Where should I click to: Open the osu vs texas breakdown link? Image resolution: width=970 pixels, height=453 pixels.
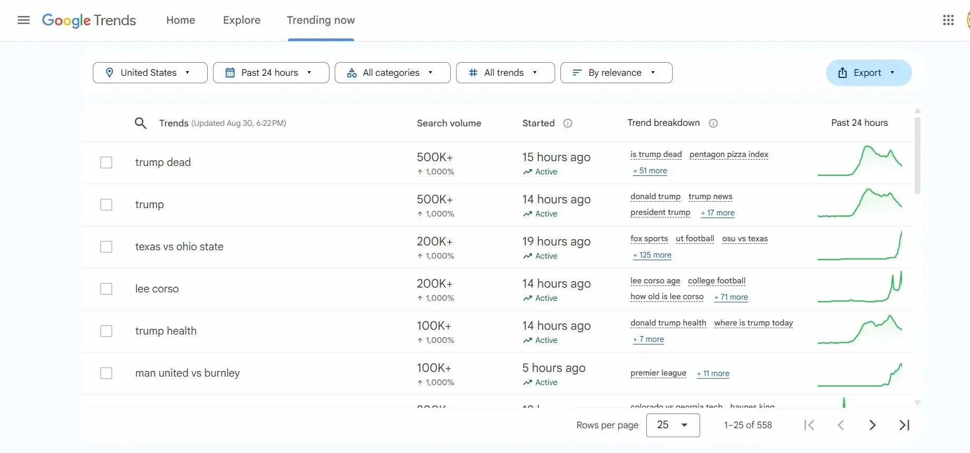click(x=745, y=239)
